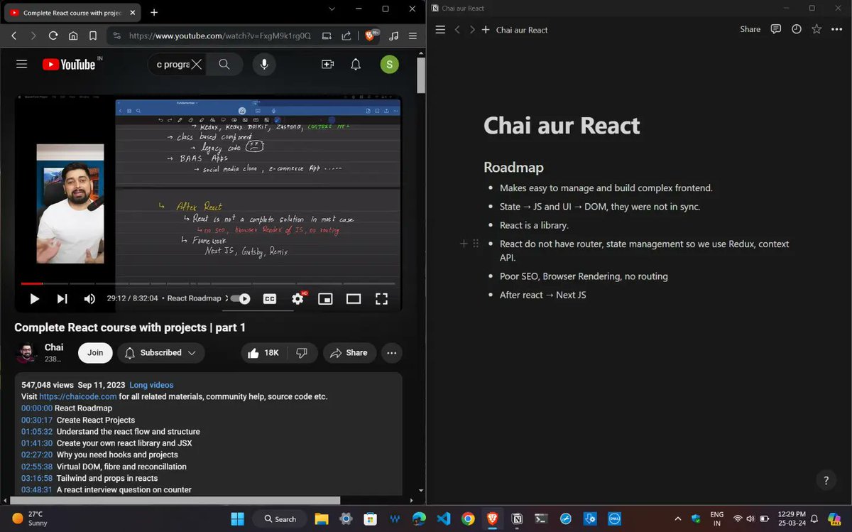Screen dimensions: 852x532
Task: Mute the video volume speaker icon
Action: [89, 299]
